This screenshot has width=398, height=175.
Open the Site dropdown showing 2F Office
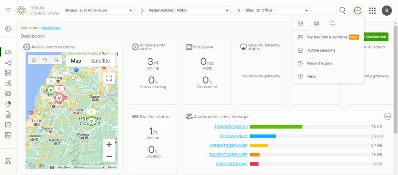(282, 10)
